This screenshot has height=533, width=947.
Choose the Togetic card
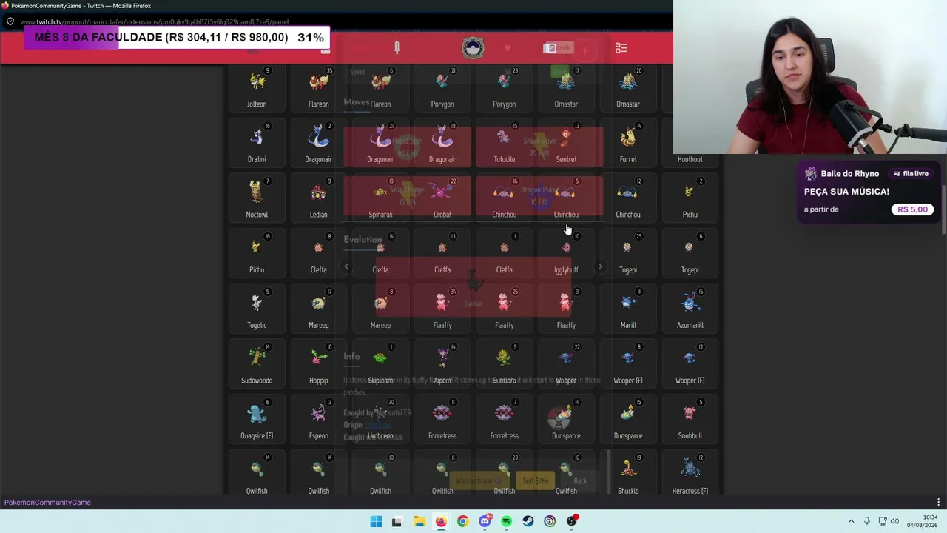257,309
